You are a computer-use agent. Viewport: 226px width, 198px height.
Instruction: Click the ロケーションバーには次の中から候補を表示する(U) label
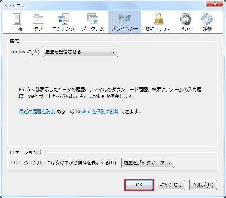click(x=64, y=163)
